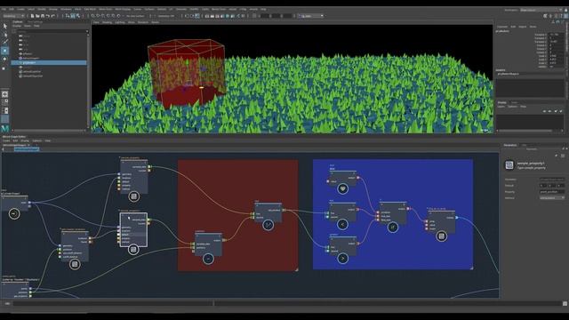Open the Shading menu in viewport panel
The height and width of the screenshot is (320, 569).
pos(107,22)
